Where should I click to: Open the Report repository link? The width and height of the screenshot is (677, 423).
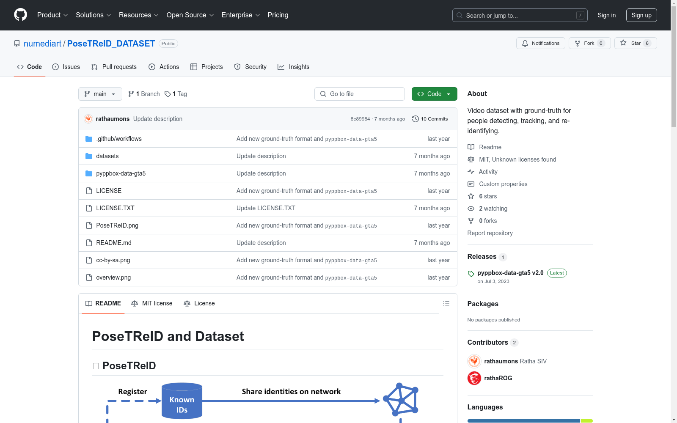pyautogui.click(x=490, y=233)
